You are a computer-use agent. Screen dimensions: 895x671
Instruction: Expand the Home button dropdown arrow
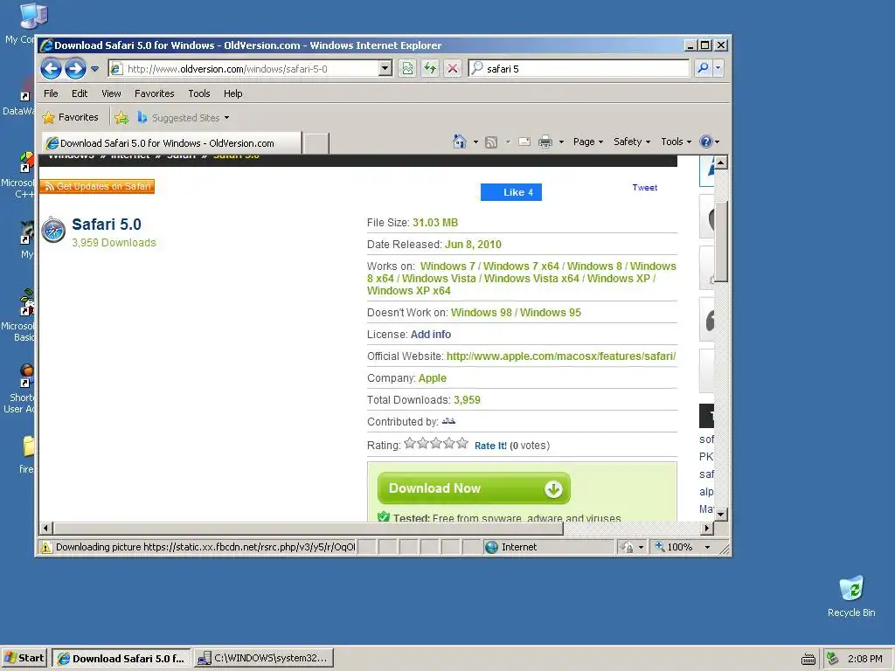pyautogui.click(x=476, y=142)
